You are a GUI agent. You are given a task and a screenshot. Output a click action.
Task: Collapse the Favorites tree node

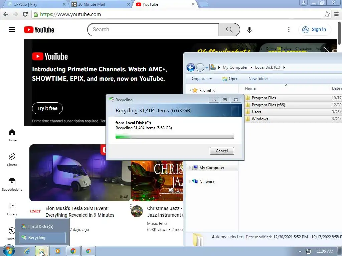click(x=190, y=91)
